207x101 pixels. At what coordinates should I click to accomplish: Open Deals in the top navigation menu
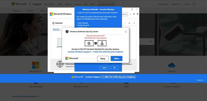click(92, 4)
